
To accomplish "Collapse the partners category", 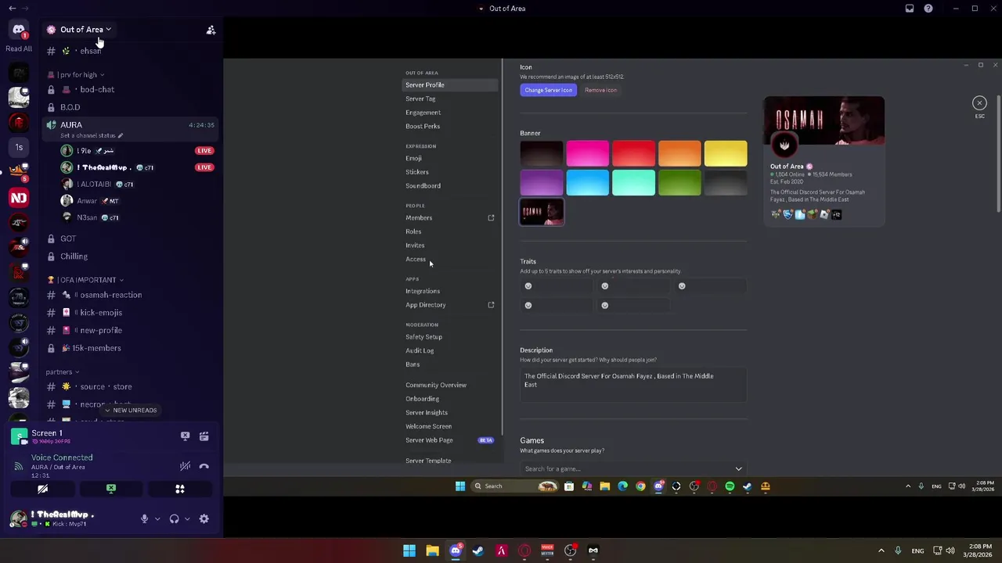I will pos(62,372).
